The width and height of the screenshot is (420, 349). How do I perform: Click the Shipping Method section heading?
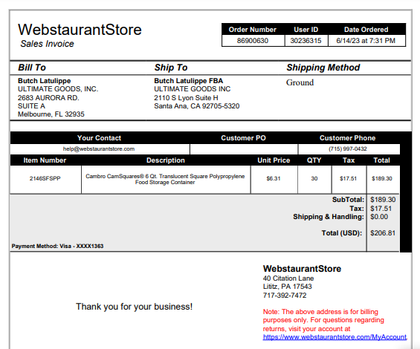(x=323, y=68)
